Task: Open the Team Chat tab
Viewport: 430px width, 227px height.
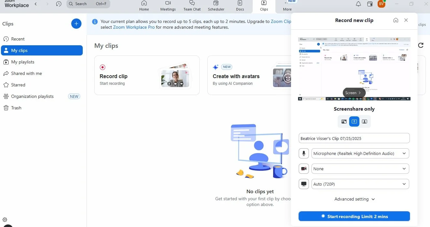Action: click(192, 6)
